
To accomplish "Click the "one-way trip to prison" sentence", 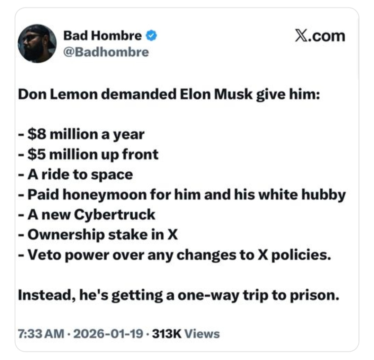I will 177,295.
